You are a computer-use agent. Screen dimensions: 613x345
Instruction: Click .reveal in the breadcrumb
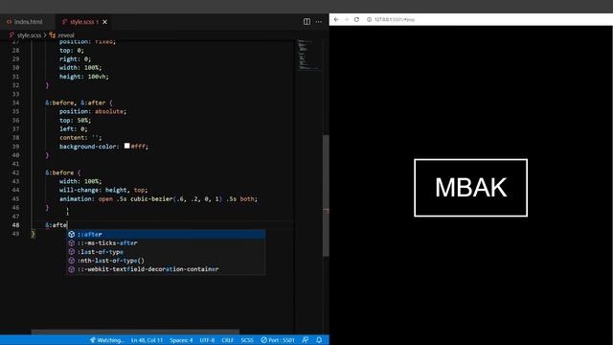[65, 35]
